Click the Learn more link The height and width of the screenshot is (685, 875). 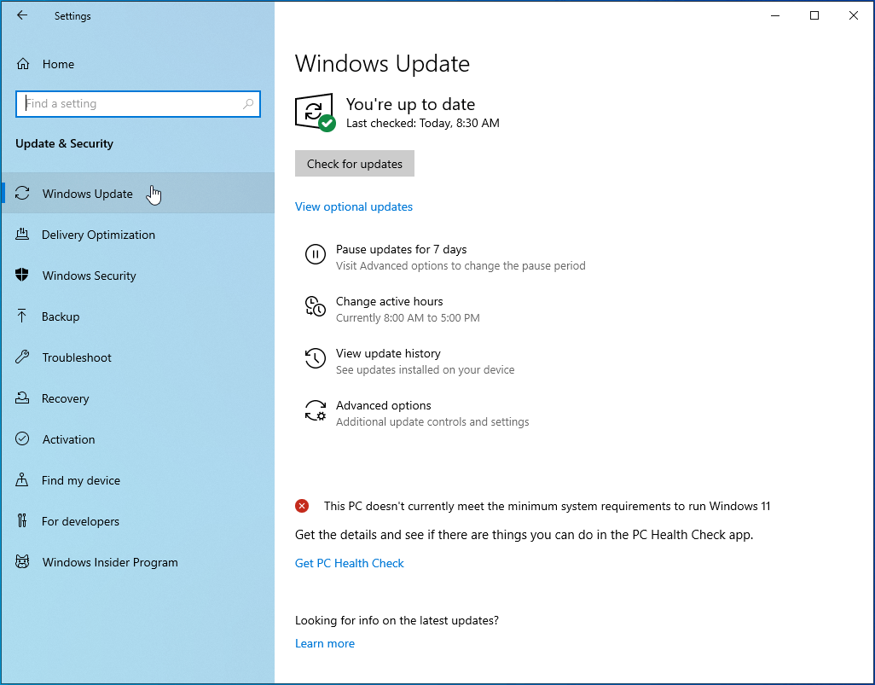[324, 643]
